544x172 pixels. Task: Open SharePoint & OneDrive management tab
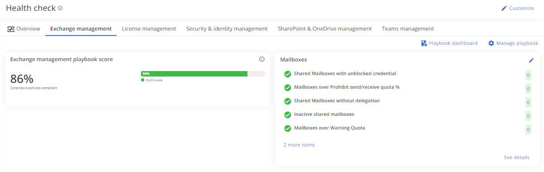pos(325,29)
